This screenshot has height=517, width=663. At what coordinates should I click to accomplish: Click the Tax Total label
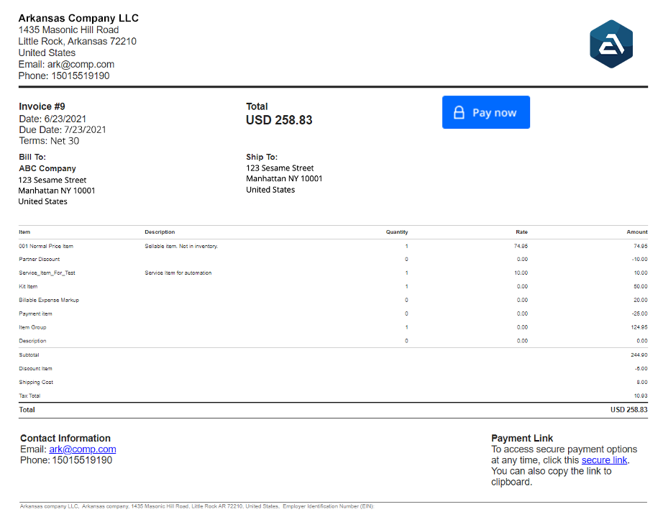coord(31,396)
